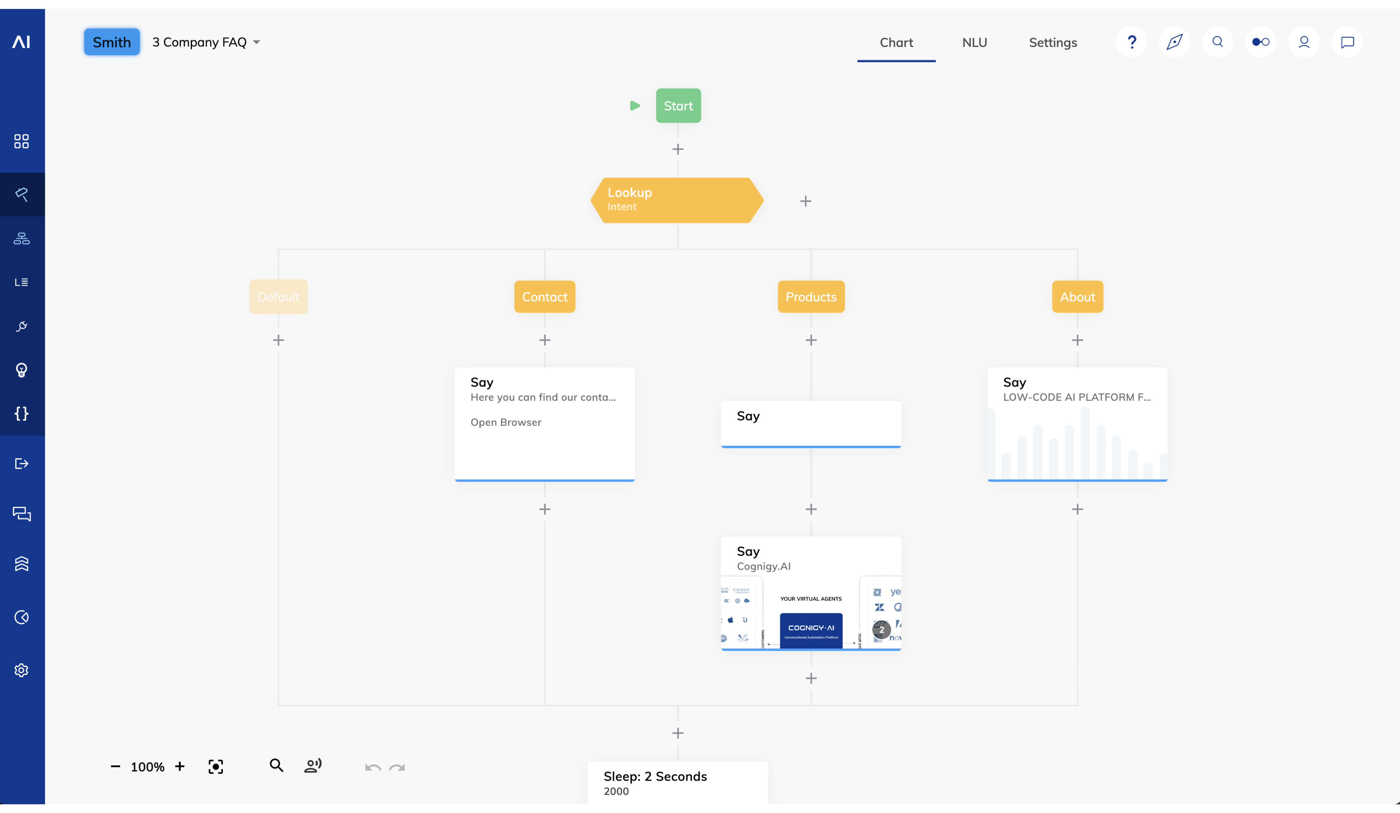
Task: Open the Endpoints arrow icon in sidebar
Action: (22, 464)
